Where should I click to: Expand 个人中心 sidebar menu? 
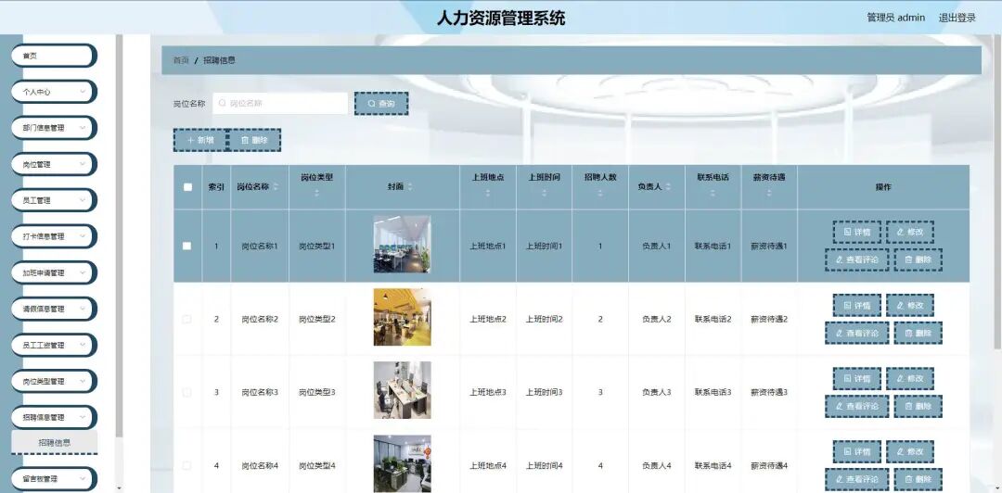[x=54, y=92]
